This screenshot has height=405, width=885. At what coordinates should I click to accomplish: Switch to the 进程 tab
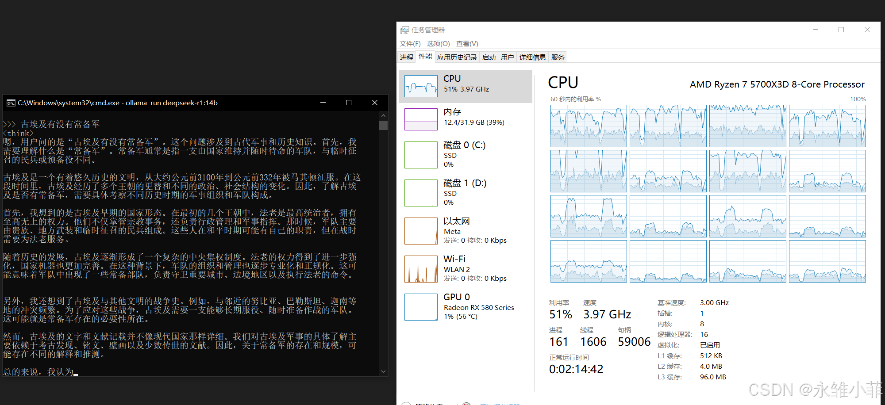coord(406,57)
